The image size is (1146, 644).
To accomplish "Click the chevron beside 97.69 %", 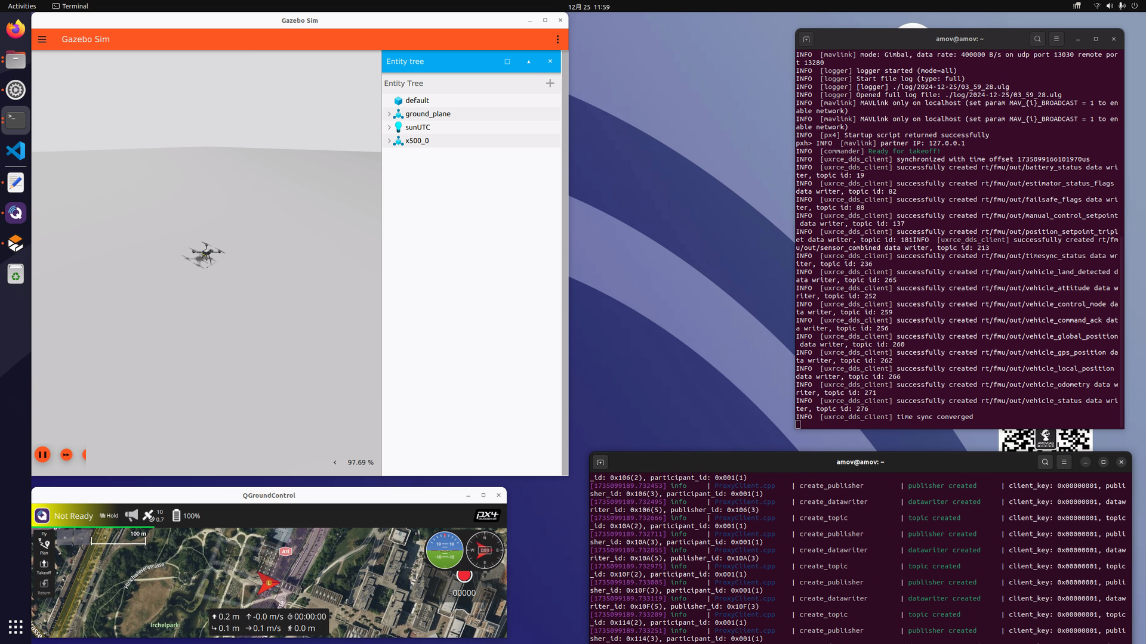I will click(335, 463).
